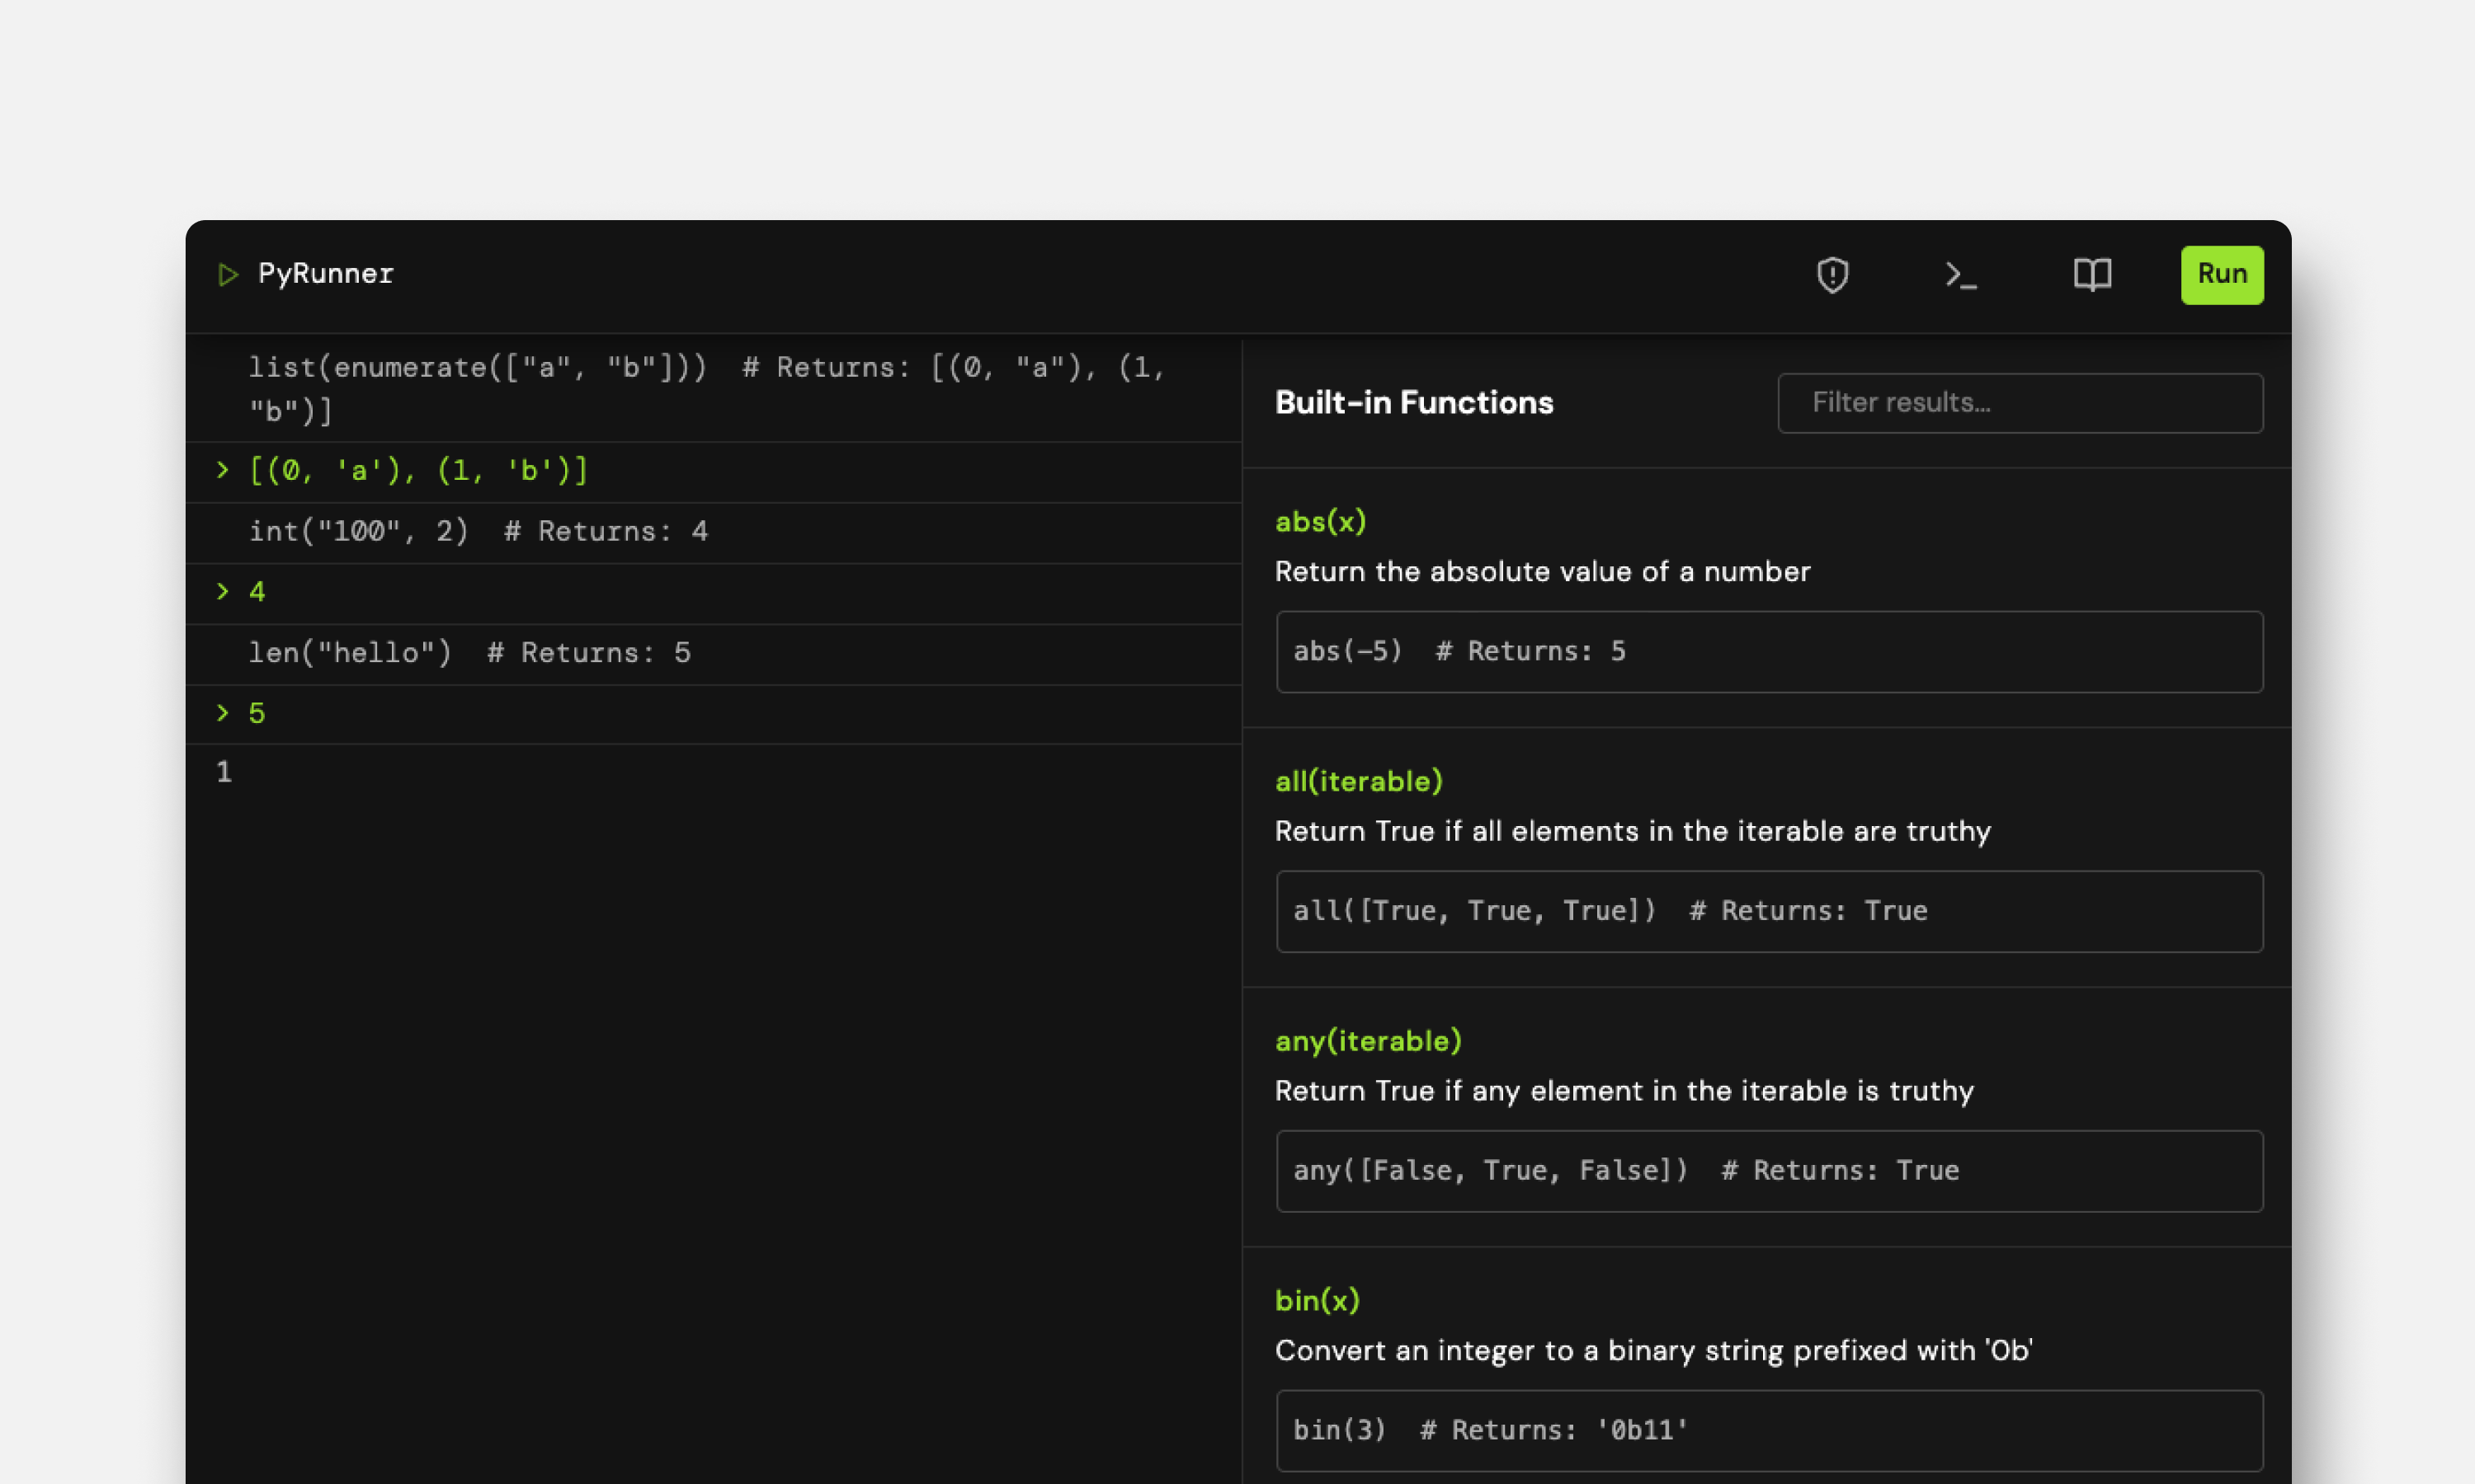Screen dimensions: 2475x1484
Task: Click the output value 5
Action: pyautogui.click(x=257, y=713)
